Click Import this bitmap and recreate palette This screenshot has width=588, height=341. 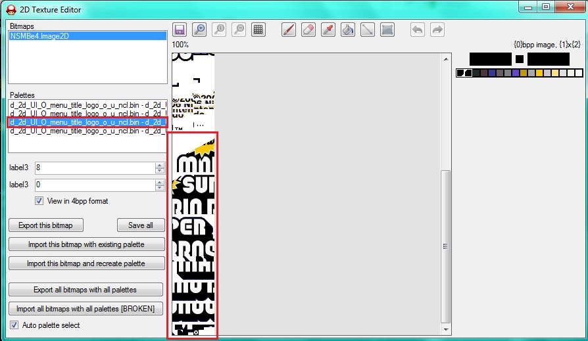pyautogui.click(x=86, y=263)
